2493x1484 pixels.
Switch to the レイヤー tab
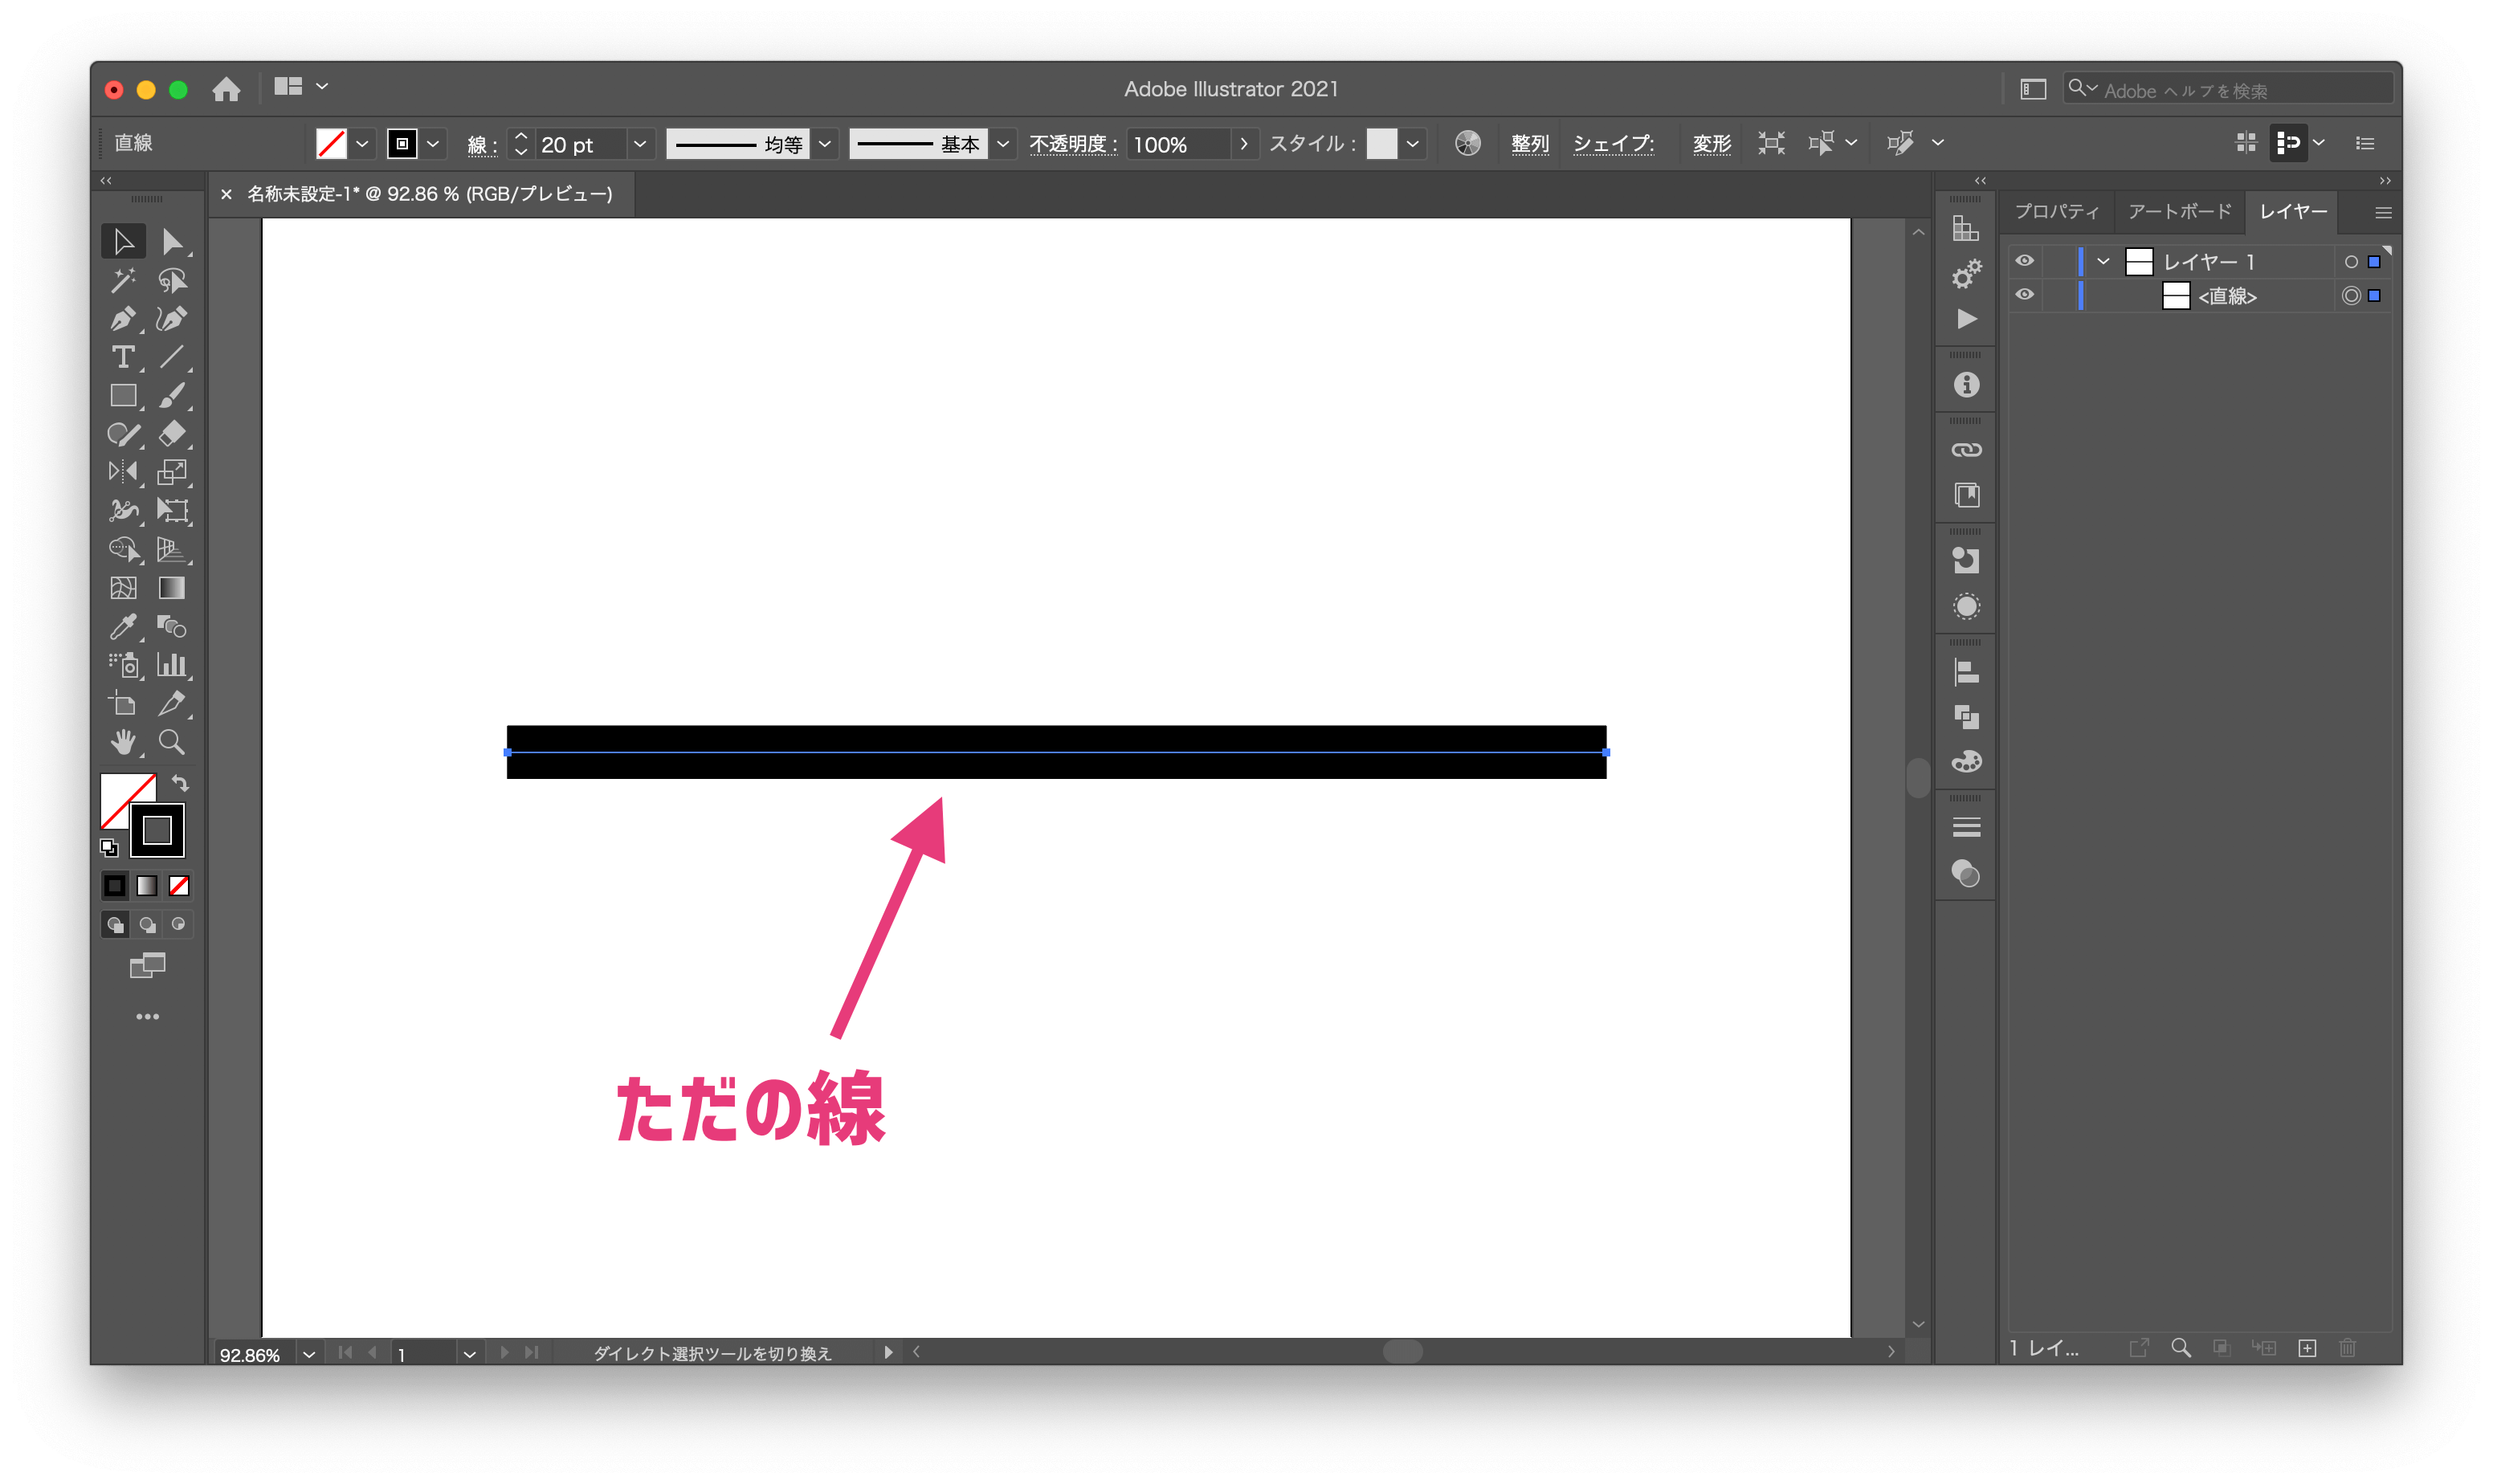tap(2293, 212)
